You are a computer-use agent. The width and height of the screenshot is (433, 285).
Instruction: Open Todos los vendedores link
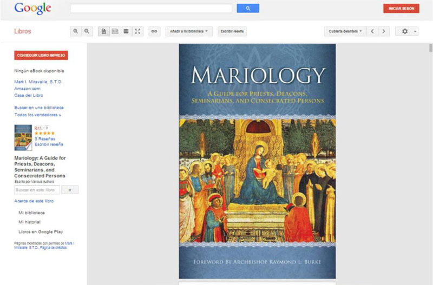click(37, 115)
